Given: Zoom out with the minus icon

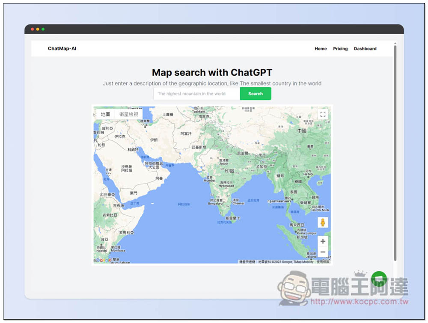Looking at the screenshot, I should point(323,252).
